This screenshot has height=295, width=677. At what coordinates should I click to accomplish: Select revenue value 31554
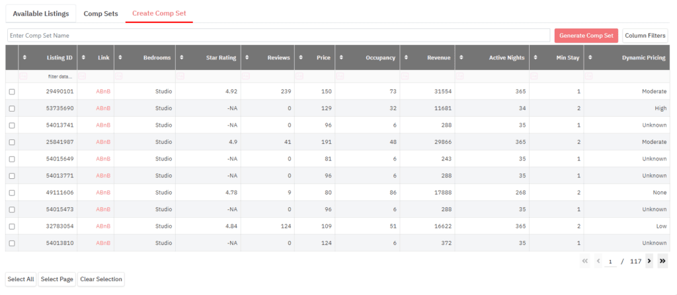click(x=443, y=92)
